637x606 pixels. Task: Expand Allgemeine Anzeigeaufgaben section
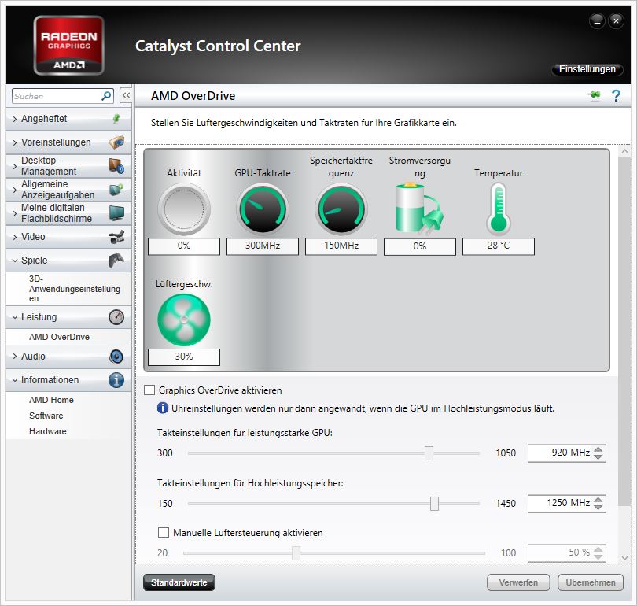pyautogui.click(x=15, y=190)
